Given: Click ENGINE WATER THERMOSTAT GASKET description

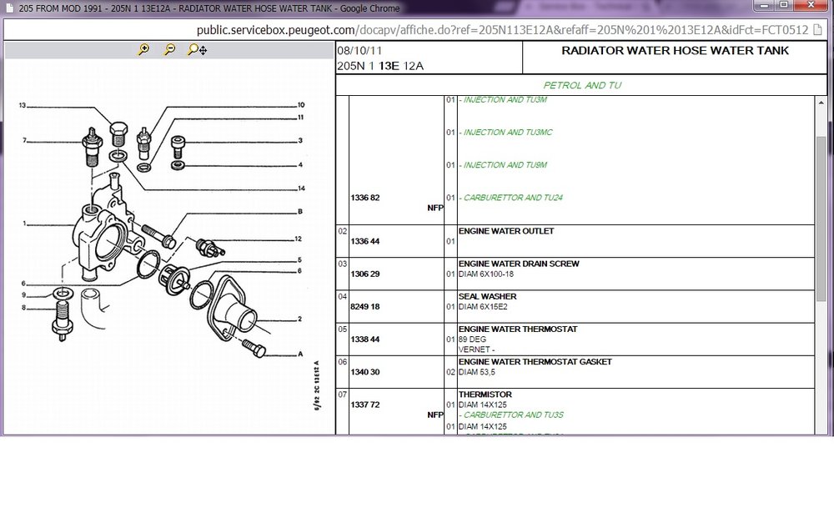Looking at the screenshot, I should tap(535, 361).
